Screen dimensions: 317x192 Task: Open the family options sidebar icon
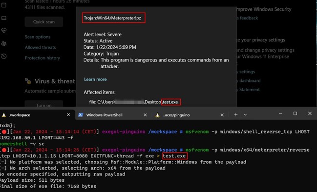point(4,43)
